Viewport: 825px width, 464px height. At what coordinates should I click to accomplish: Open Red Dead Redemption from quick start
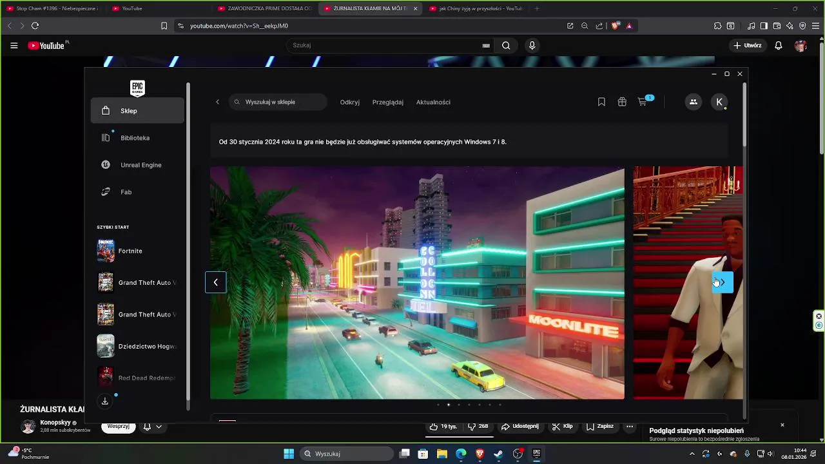(x=137, y=378)
